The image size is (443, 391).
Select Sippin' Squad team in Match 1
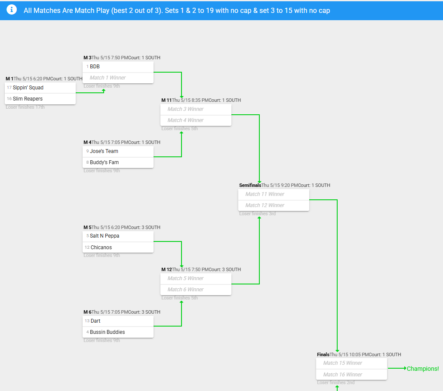pyautogui.click(x=28, y=88)
